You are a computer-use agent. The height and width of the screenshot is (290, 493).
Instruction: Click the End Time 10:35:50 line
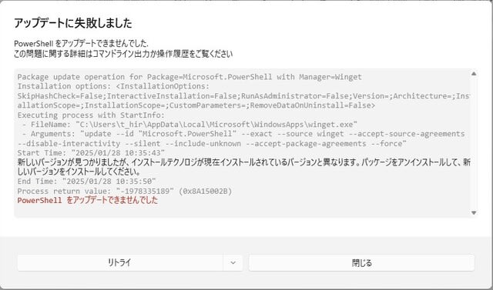coord(87,182)
